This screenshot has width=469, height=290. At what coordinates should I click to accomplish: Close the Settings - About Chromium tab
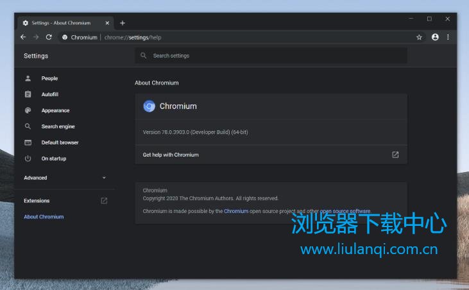click(107, 23)
